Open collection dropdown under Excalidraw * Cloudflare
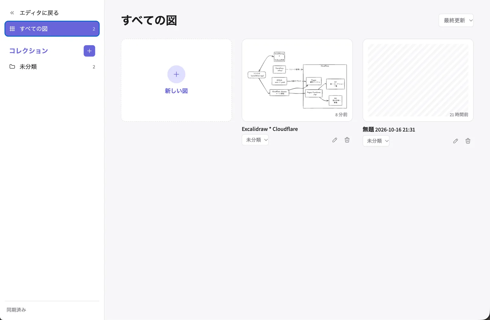Screen dimensions: 490x320 (255, 140)
